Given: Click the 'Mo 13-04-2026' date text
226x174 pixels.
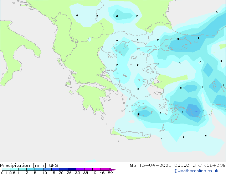Looking at the screenshot, I should tap(150, 165).
